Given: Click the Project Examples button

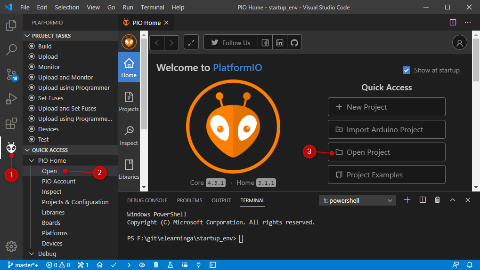Looking at the screenshot, I should 387,175.
